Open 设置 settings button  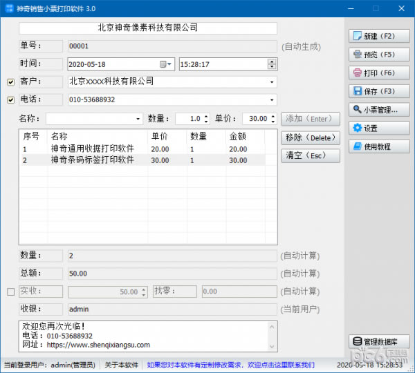[x=379, y=128]
